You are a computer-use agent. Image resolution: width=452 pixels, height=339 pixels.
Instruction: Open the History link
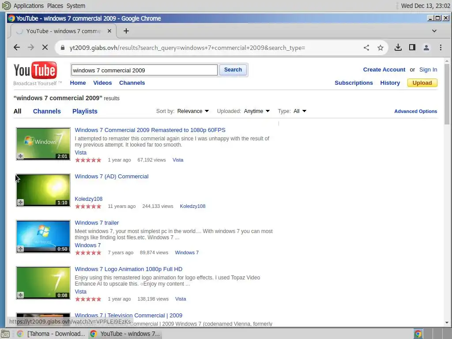390,83
